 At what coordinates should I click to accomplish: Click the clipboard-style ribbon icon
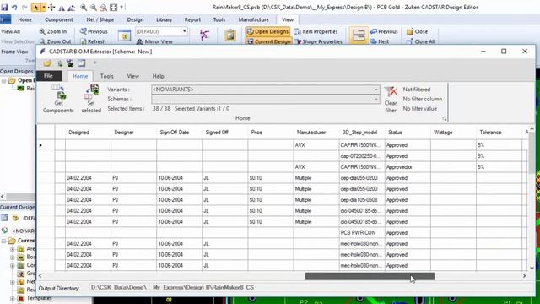[x=230, y=35]
